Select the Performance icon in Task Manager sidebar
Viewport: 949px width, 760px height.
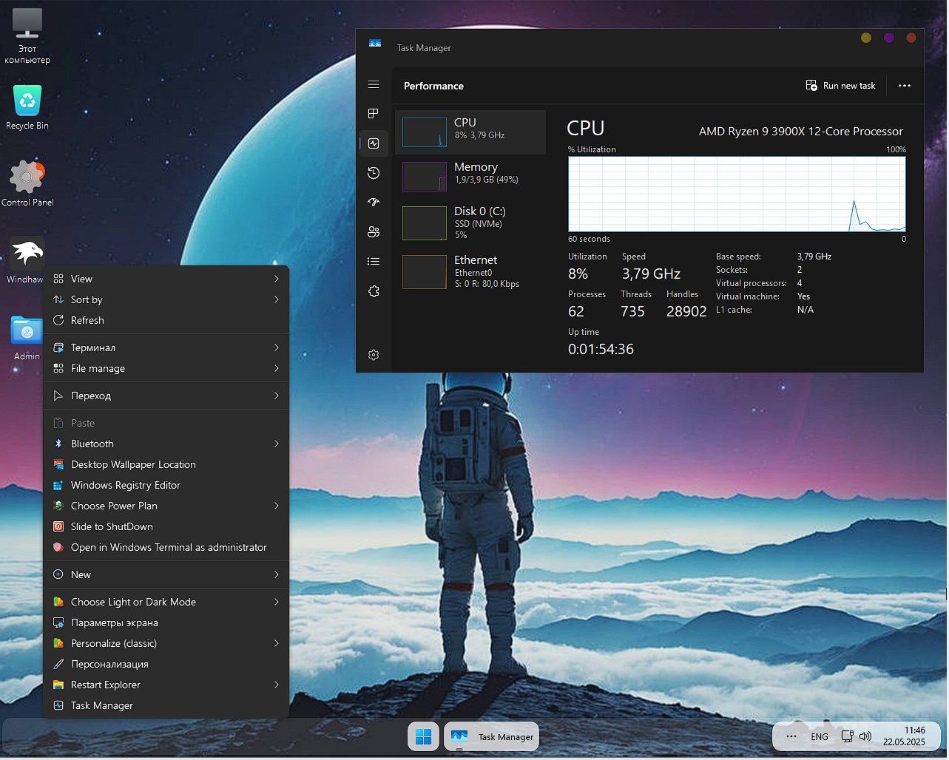[374, 143]
